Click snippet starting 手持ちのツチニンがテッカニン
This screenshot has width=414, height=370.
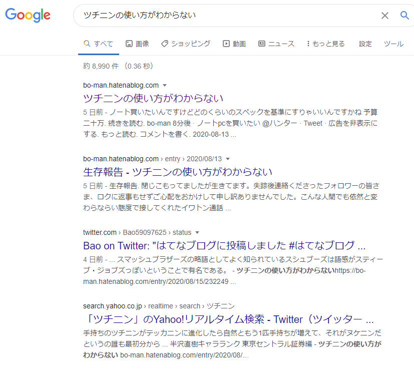(x=232, y=344)
